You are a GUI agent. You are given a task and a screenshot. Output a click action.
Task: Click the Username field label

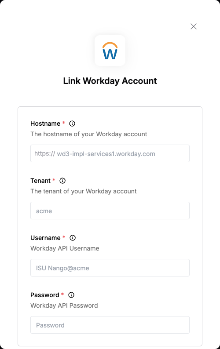coord(45,238)
